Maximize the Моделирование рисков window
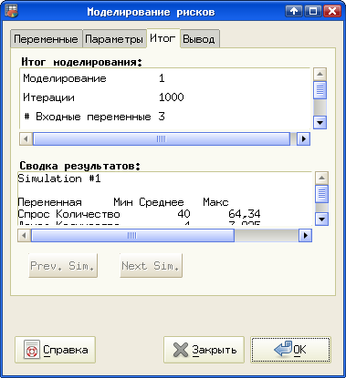This screenshot has height=378, width=346. [313, 11]
